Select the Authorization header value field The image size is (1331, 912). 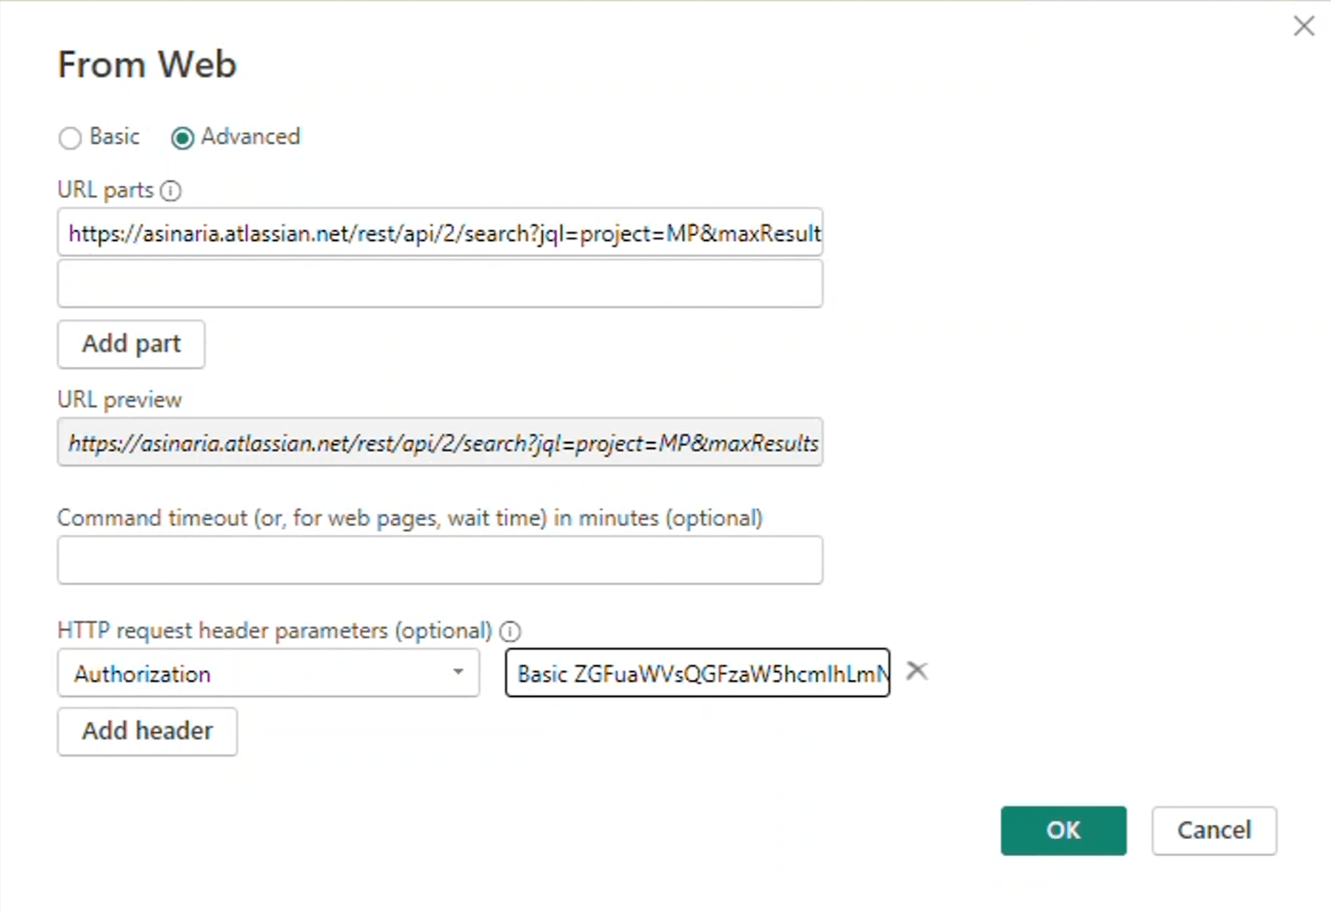tap(697, 673)
